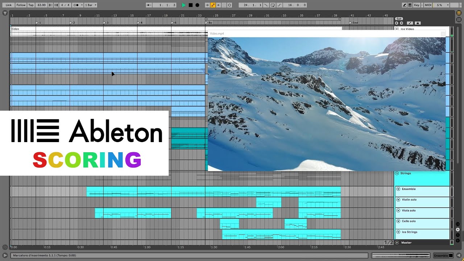The height and width of the screenshot is (261, 464).
Task: Click the Video.mp4 window title
Action: pos(217,33)
